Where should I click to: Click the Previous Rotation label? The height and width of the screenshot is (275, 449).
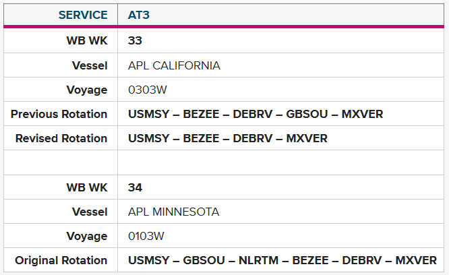coord(59,114)
